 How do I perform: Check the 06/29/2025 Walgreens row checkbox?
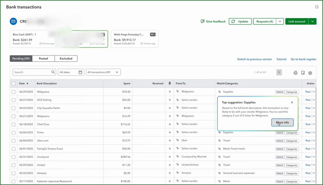(14, 92)
